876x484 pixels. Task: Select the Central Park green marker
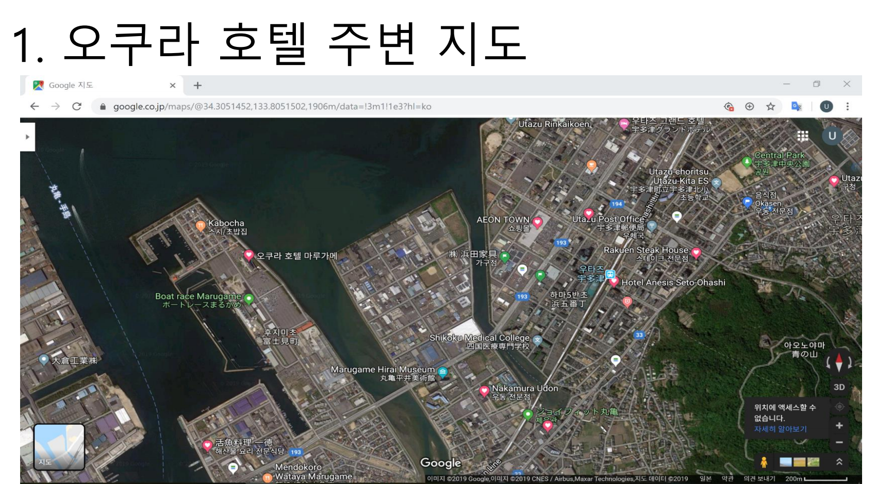(x=746, y=162)
